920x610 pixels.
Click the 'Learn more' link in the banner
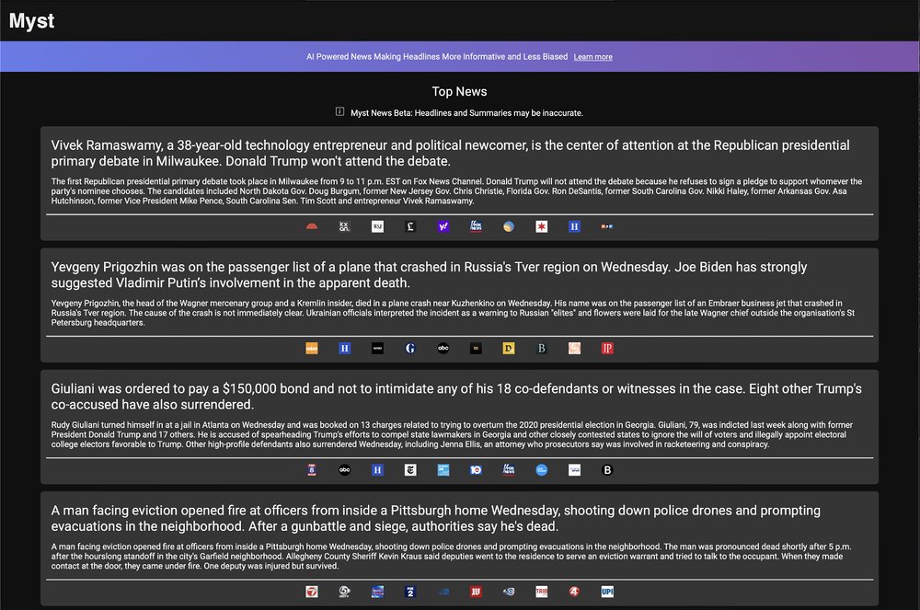[x=592, y=57]
